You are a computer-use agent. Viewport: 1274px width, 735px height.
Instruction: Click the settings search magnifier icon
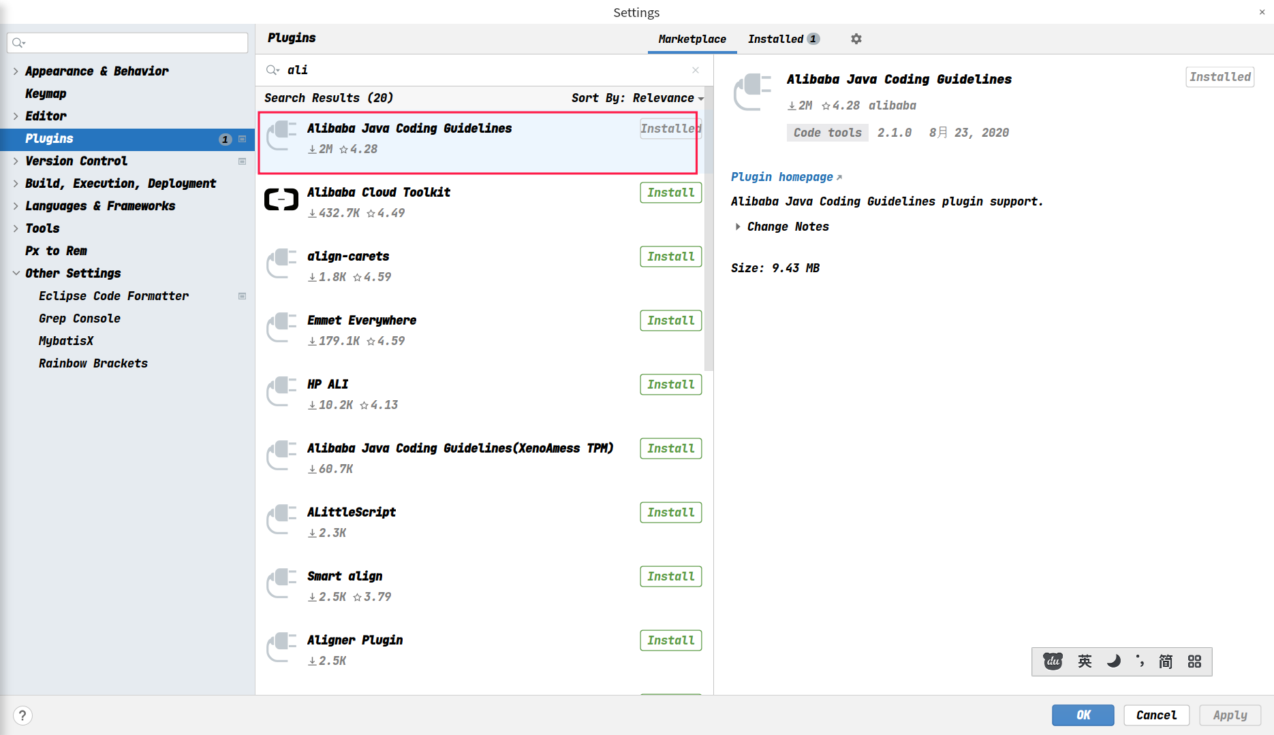pyautogui.click(x=18, y=43)
